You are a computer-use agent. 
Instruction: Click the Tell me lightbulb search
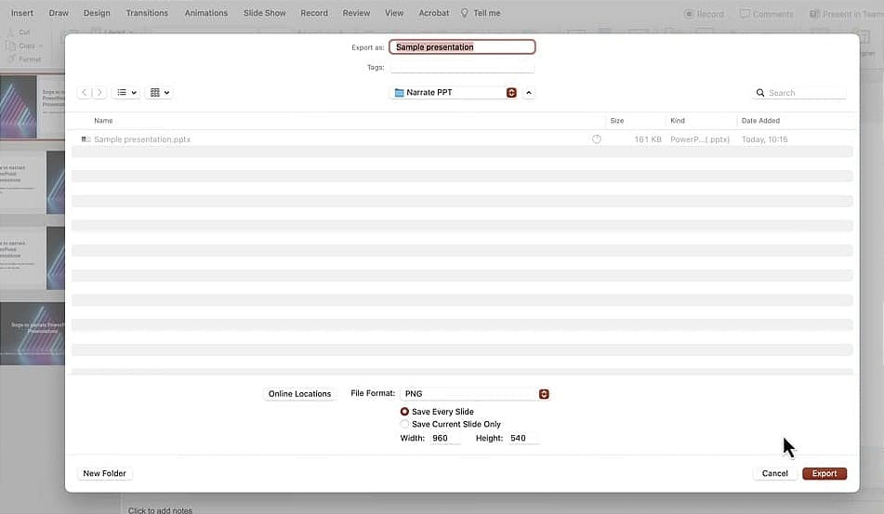click(x=481, y=13)
